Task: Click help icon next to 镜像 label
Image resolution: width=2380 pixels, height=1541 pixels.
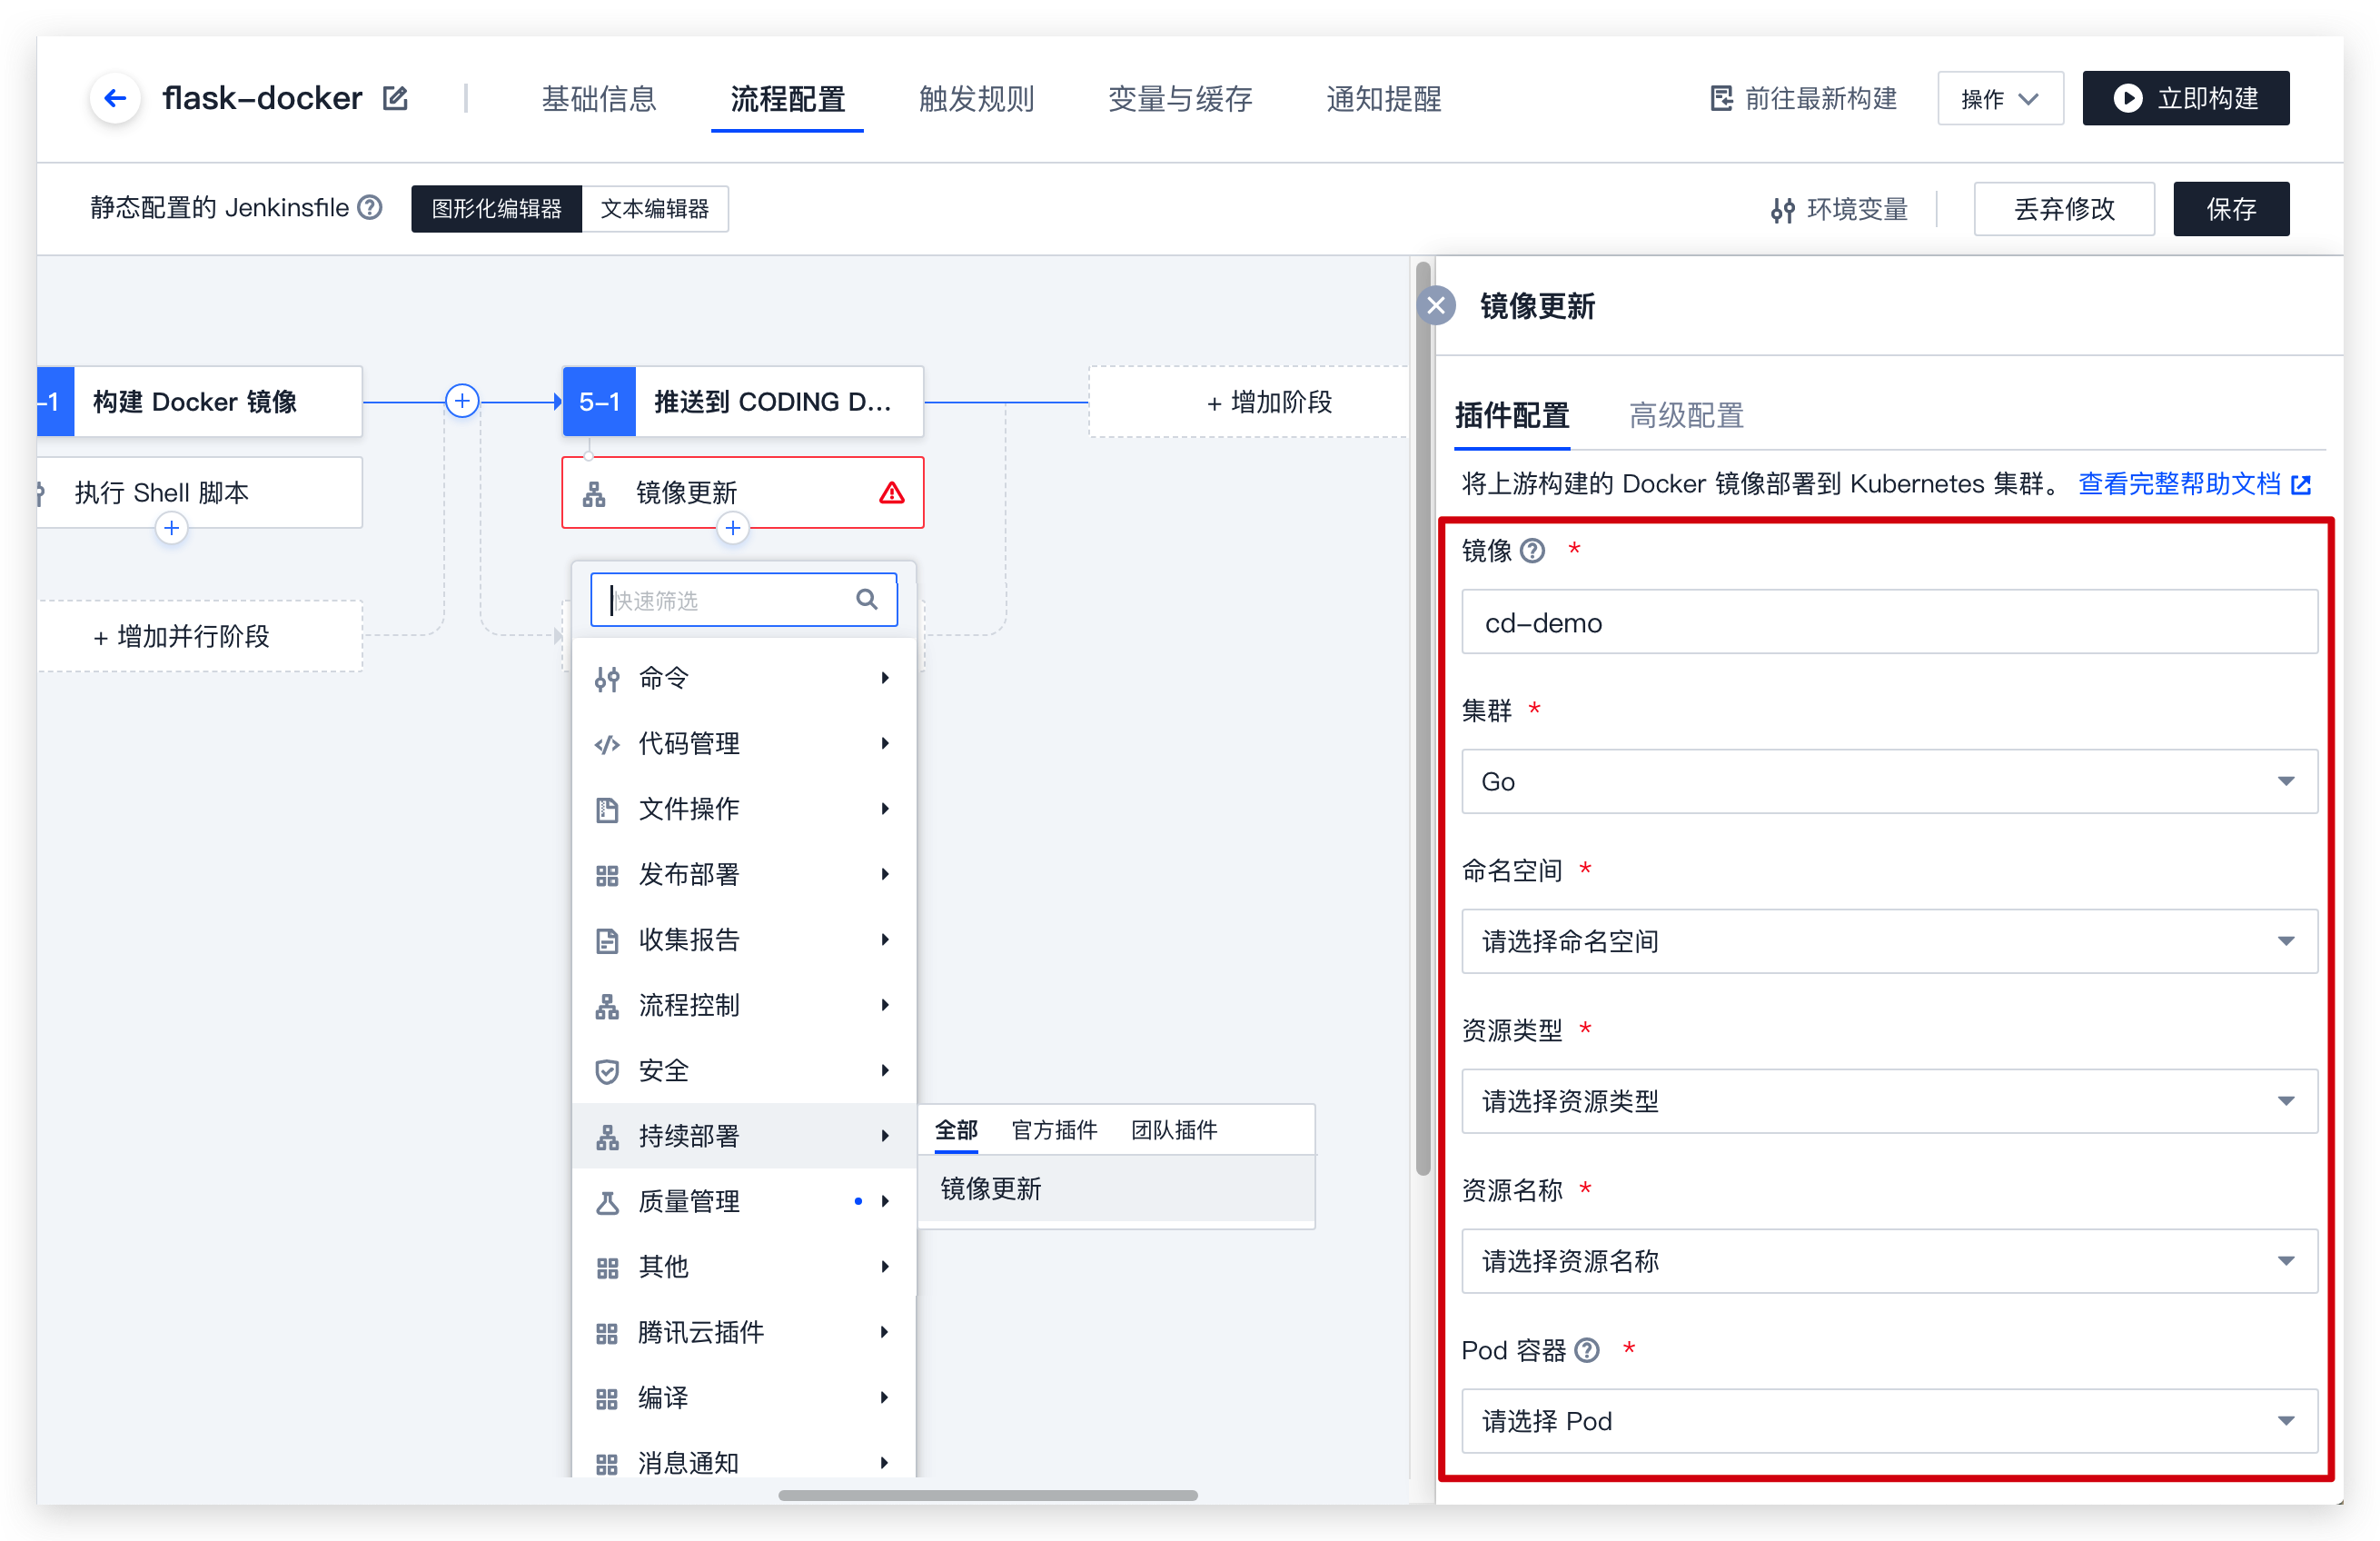Action: pyautogui.click(x=1532, y=550)
